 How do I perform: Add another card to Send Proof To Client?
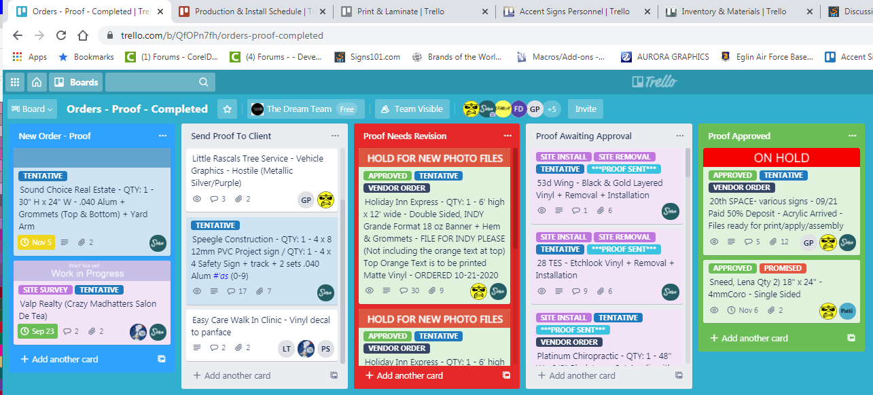232,375
